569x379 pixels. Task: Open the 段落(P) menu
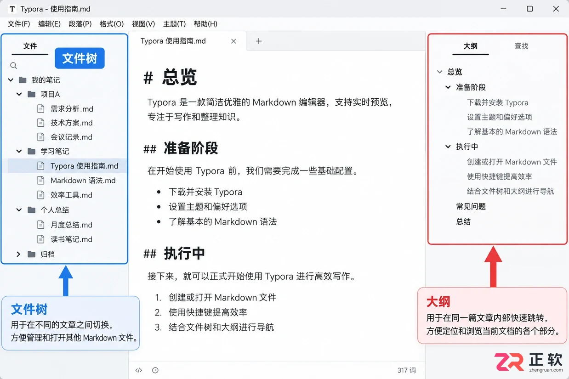point(80,24)
